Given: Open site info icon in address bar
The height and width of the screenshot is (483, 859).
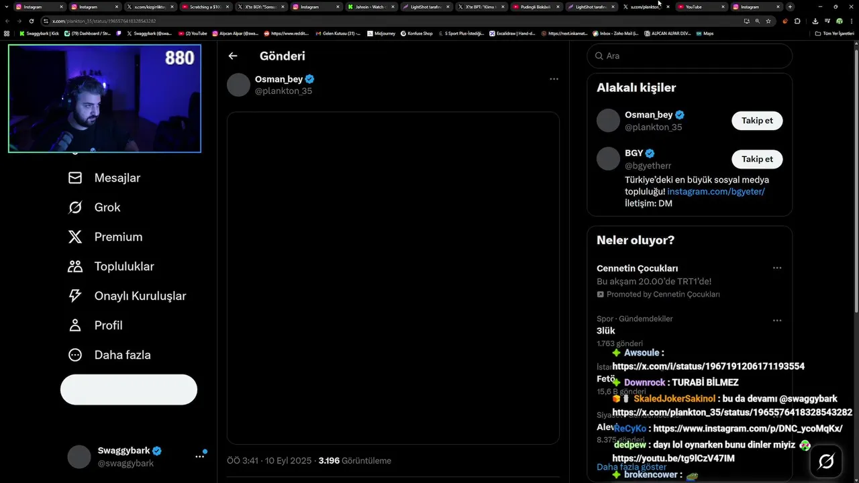Looking at the screenshot, I should click(x=46, y=21).
